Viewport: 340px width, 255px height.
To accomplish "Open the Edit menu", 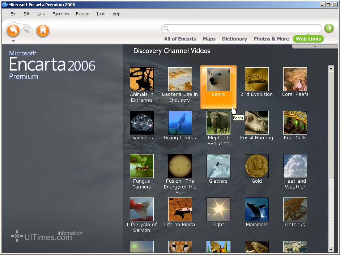I will 27,14.
